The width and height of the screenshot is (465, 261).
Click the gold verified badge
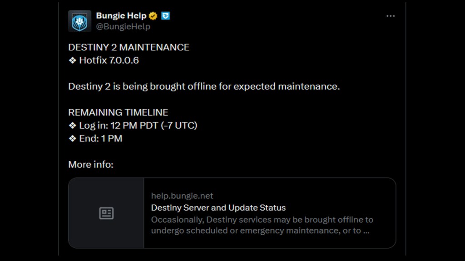153,15
